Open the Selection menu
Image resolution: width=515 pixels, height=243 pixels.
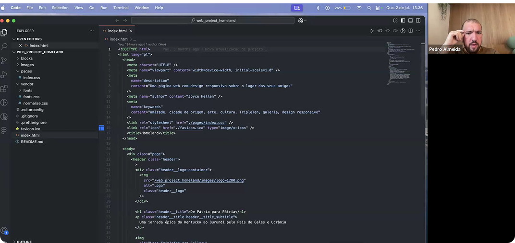[60, 8]
